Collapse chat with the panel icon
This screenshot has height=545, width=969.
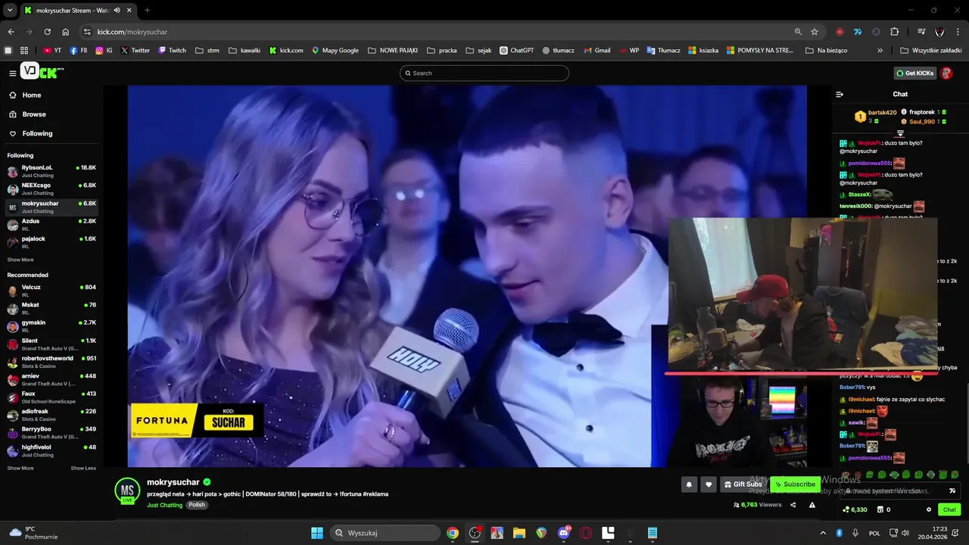click(840, 95)
